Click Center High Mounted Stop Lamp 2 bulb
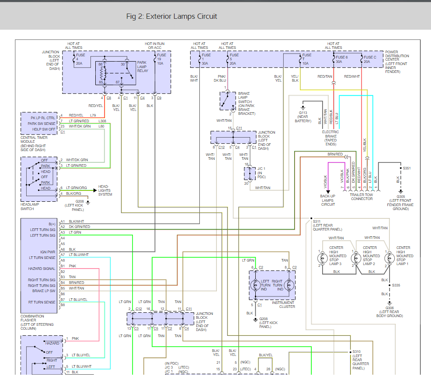This screenshot has height=376, width=431. tap(356, 259)
